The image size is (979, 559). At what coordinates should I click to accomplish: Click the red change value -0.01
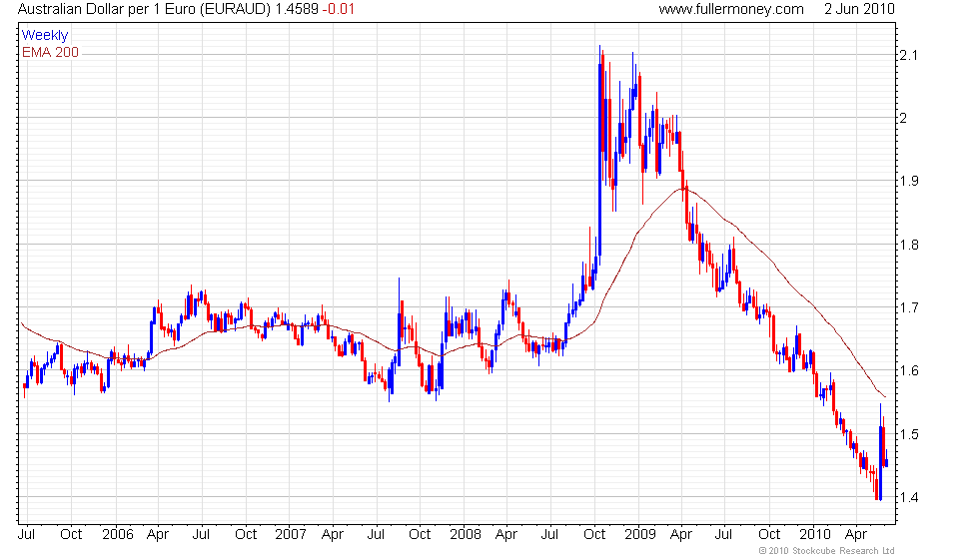(x=339, y=9)
